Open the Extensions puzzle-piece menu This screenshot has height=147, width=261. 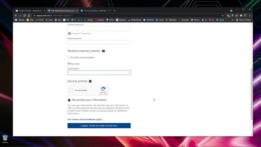click(x=241, y=16)
